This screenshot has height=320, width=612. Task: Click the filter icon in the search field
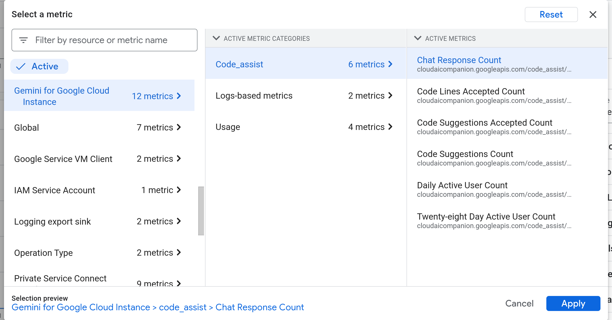(24, 40)
